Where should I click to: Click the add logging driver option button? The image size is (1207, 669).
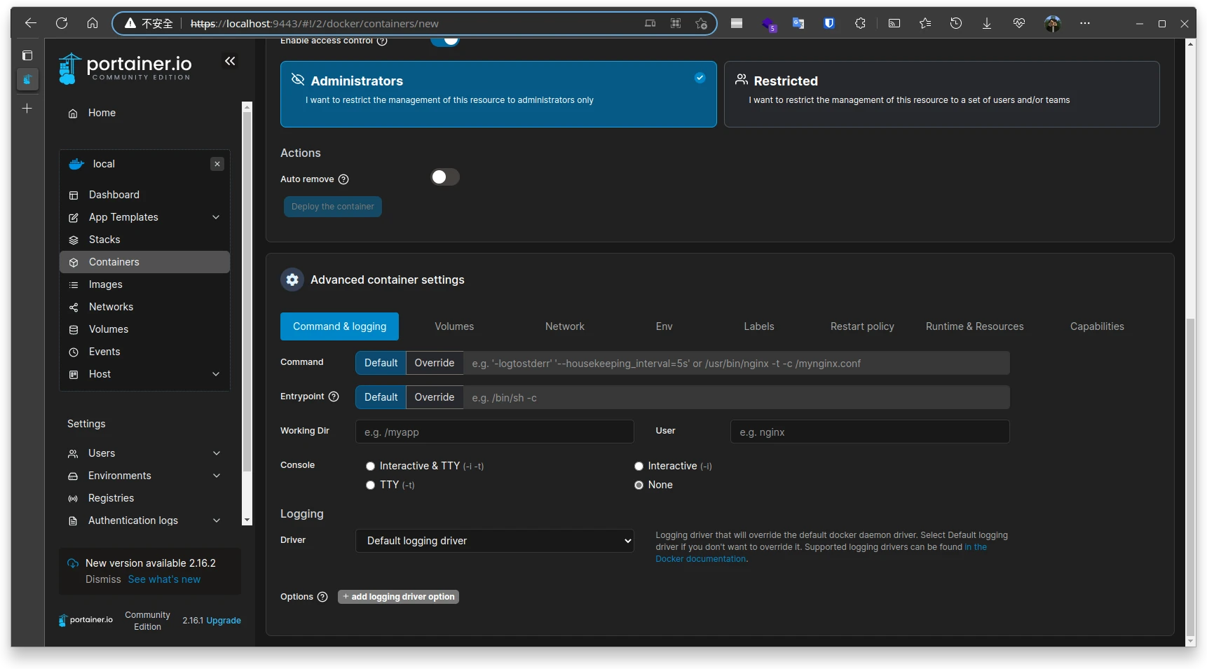(398, 597)
